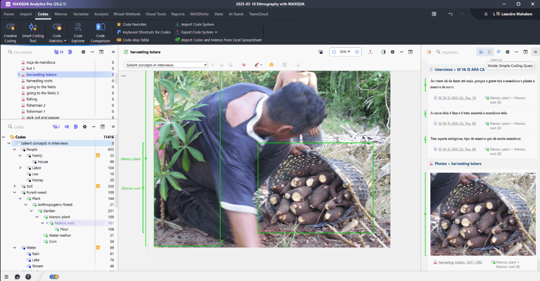
Task: Click the Documents search field
Action: (29, 52)
